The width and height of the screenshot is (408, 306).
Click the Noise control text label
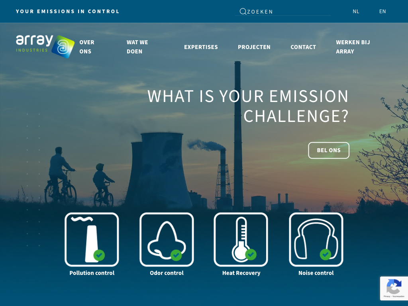tap(316, 273)
